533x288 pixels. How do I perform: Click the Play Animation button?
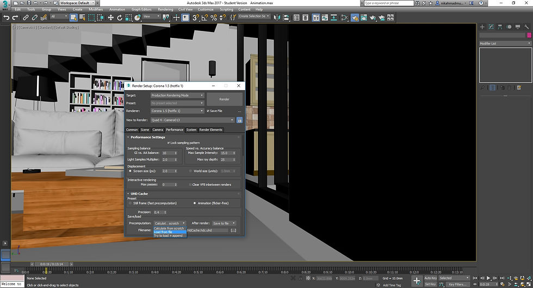coord(488,278)
